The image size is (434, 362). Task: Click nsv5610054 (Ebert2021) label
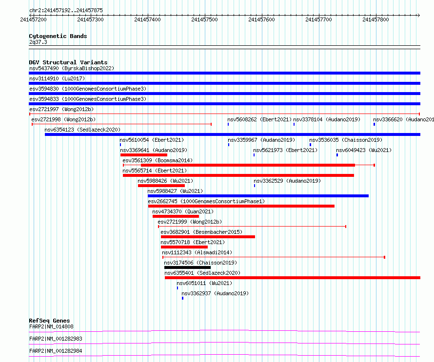click(x=152, y=140)
